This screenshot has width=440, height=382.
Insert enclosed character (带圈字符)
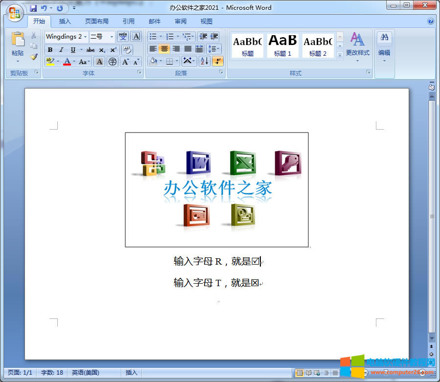coord(113,62)
